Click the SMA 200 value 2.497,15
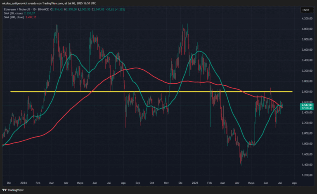 click(x=31, y=17)
